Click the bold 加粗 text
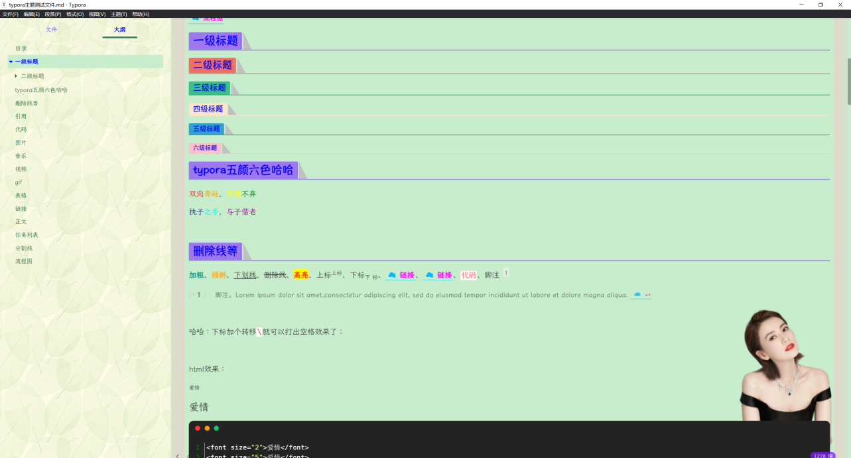 (196, 275)
